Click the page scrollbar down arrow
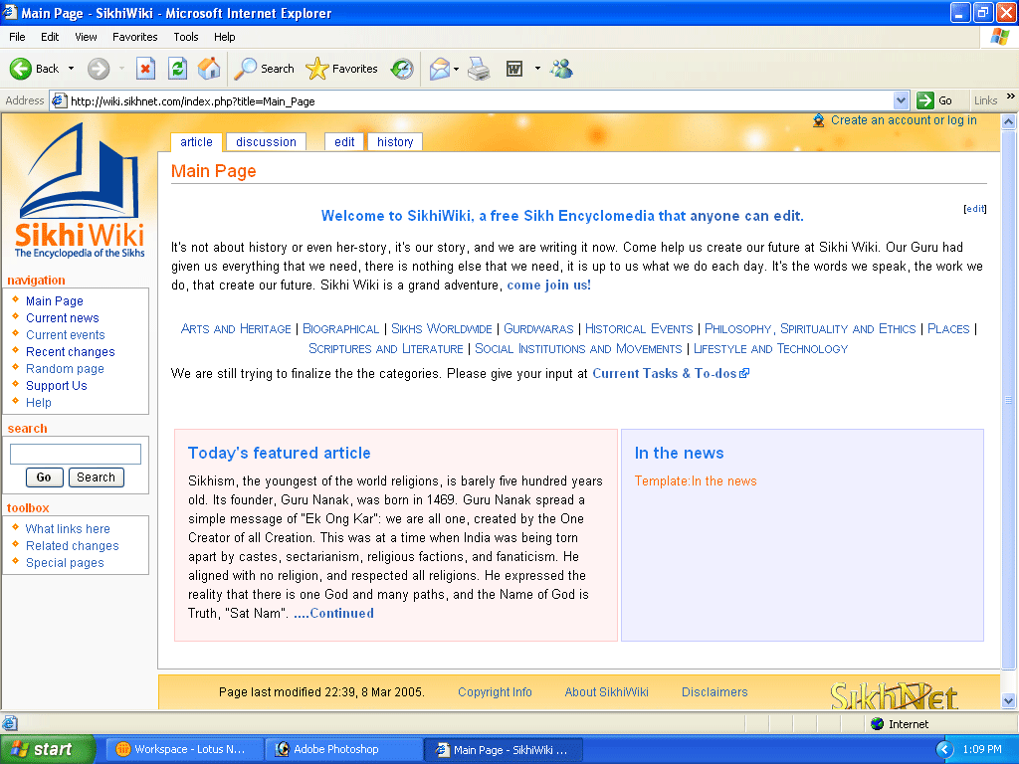Screen dimensions: 1019x764 [1009, 700]
